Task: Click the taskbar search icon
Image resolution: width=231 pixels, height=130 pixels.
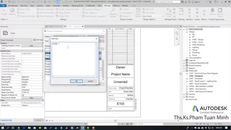Action: [x=8, y=128]
